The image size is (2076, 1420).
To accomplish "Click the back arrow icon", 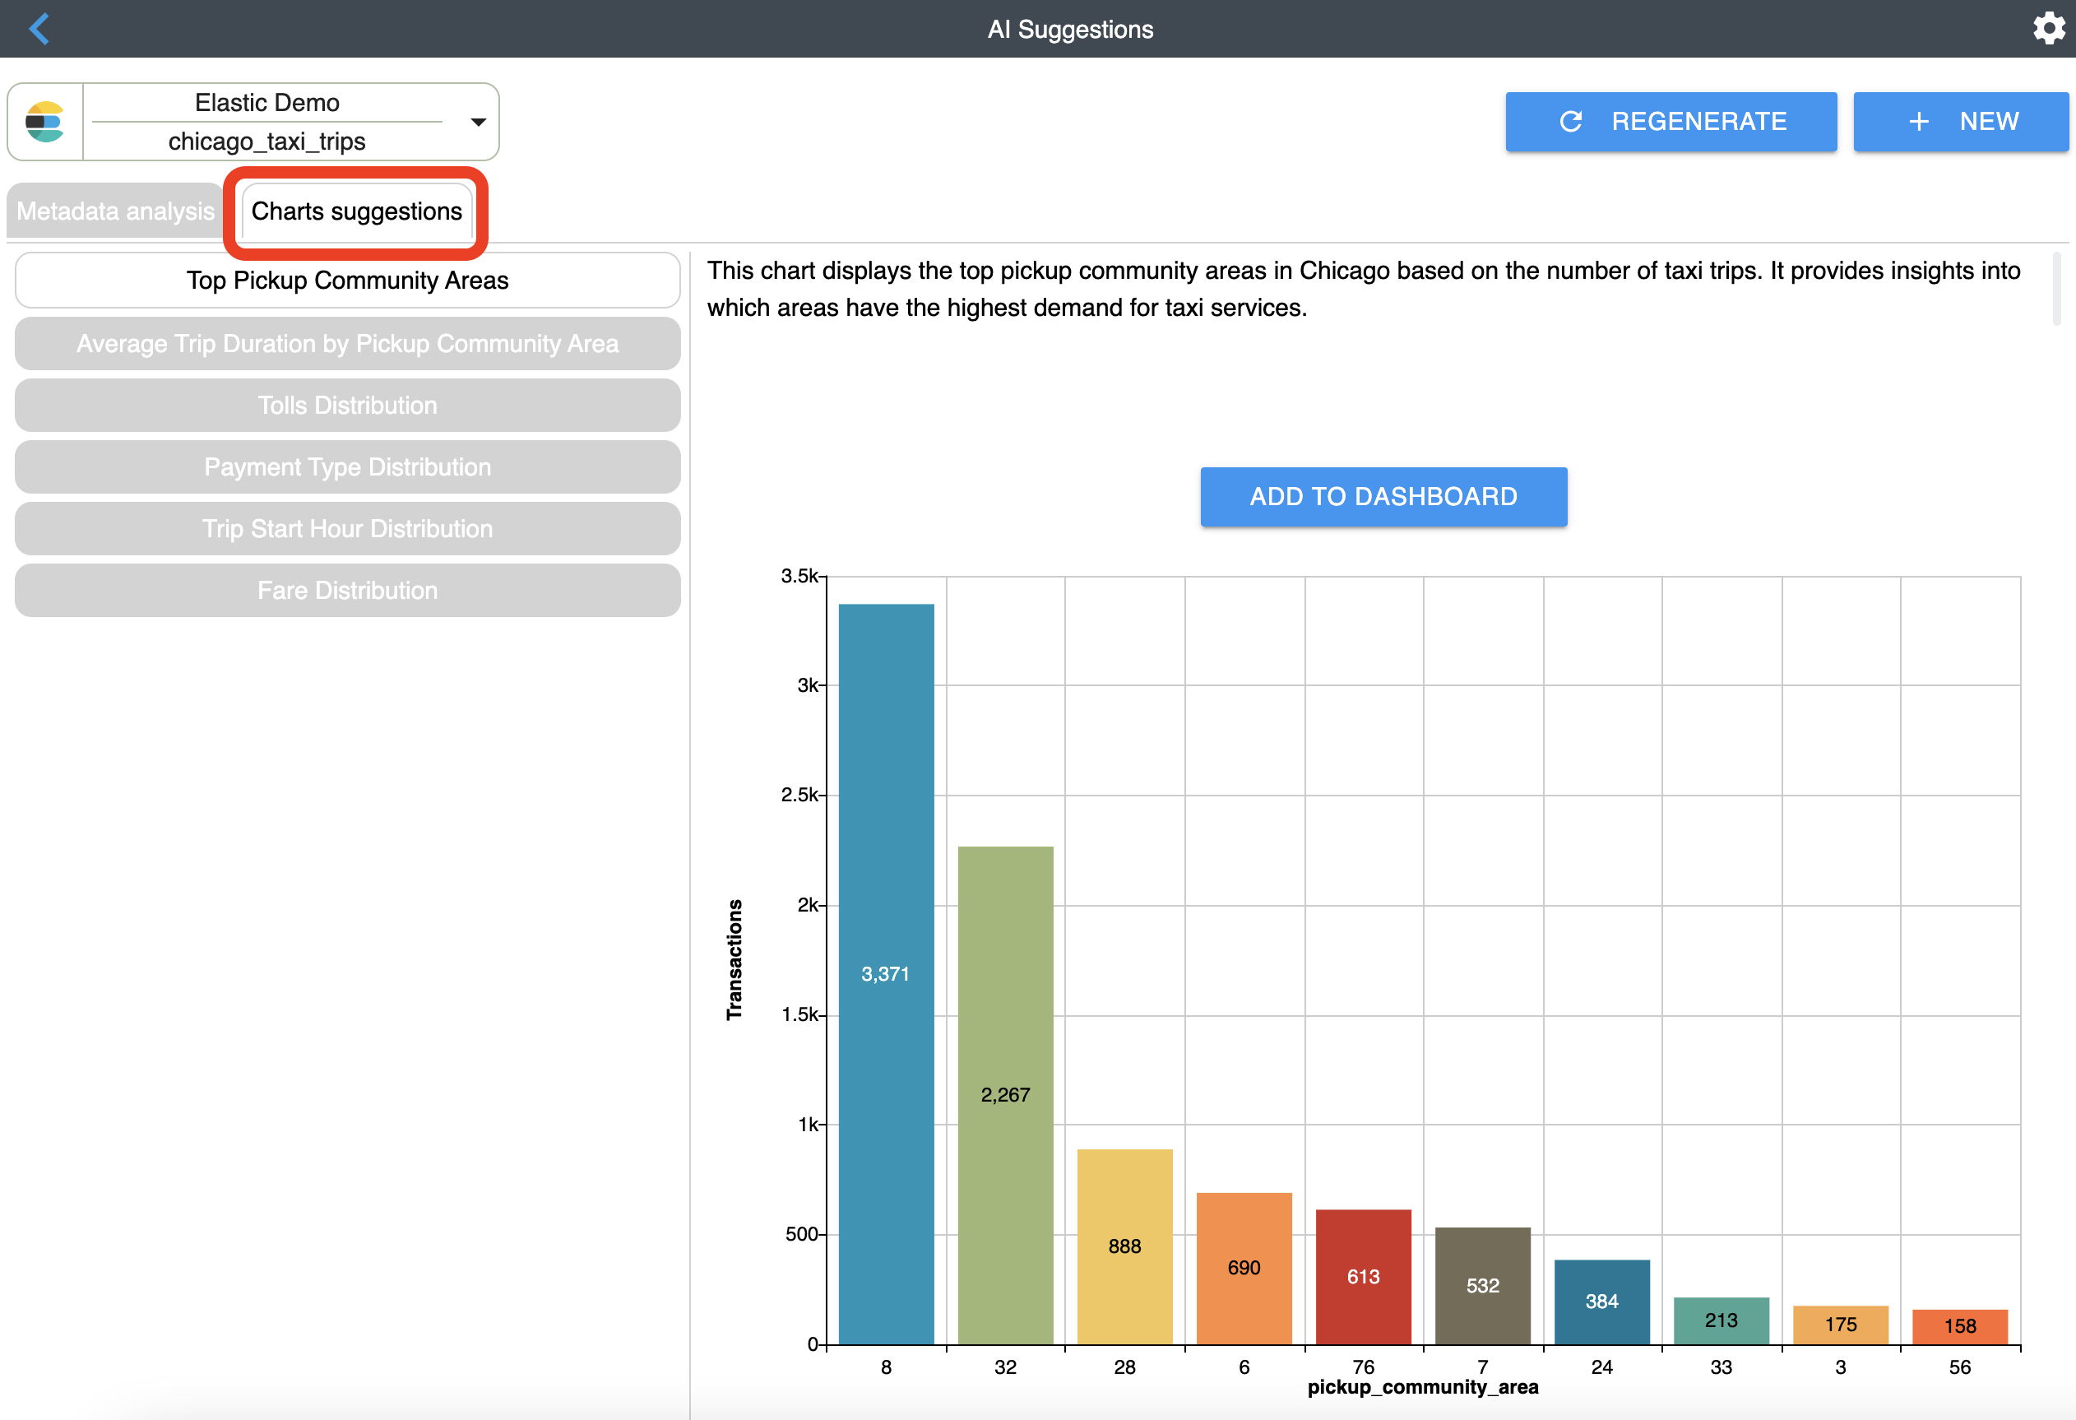I will tap(39, 29).
